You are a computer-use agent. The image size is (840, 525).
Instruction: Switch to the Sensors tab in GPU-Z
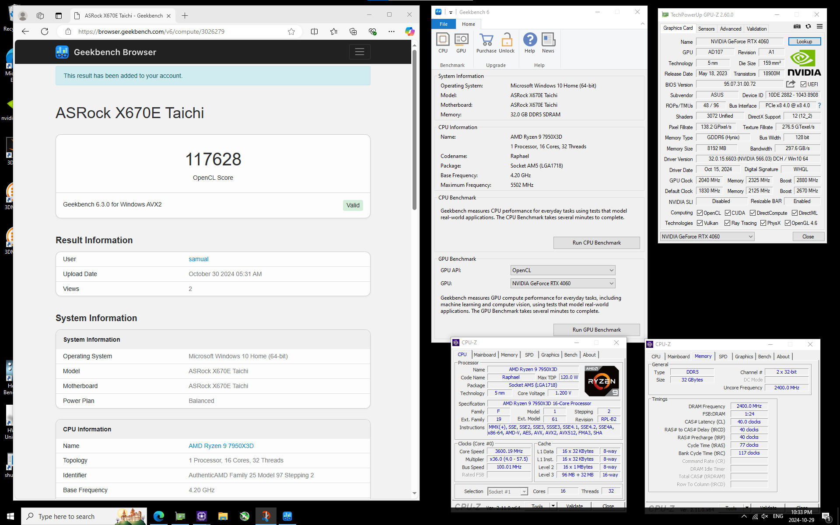[706, 29]
